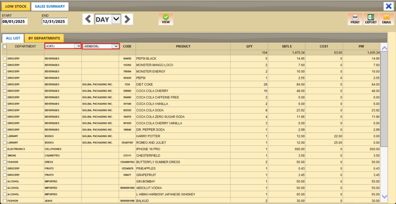396x204 pixels.
Task: Click the MONSTER ENERGY product cell
Action: coord(183,72)
